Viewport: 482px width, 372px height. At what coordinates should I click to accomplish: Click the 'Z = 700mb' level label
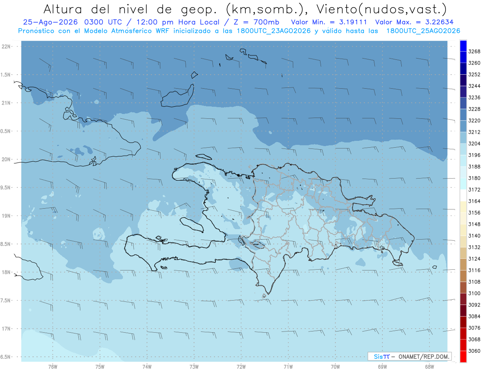click(255, 22)
